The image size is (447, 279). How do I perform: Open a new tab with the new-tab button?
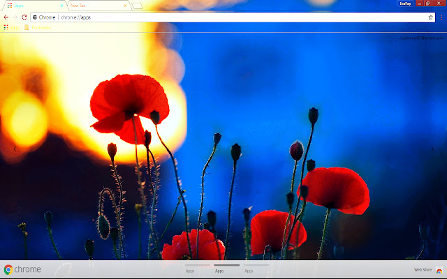tap(138, 6)
